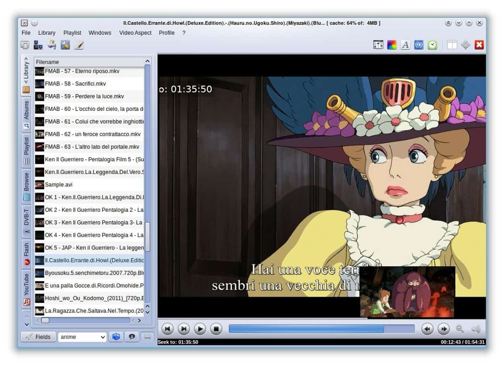Screen dimensions: 504x365
Task: Click the blue globe audio icon in toolbar
Action: [419, 45]
